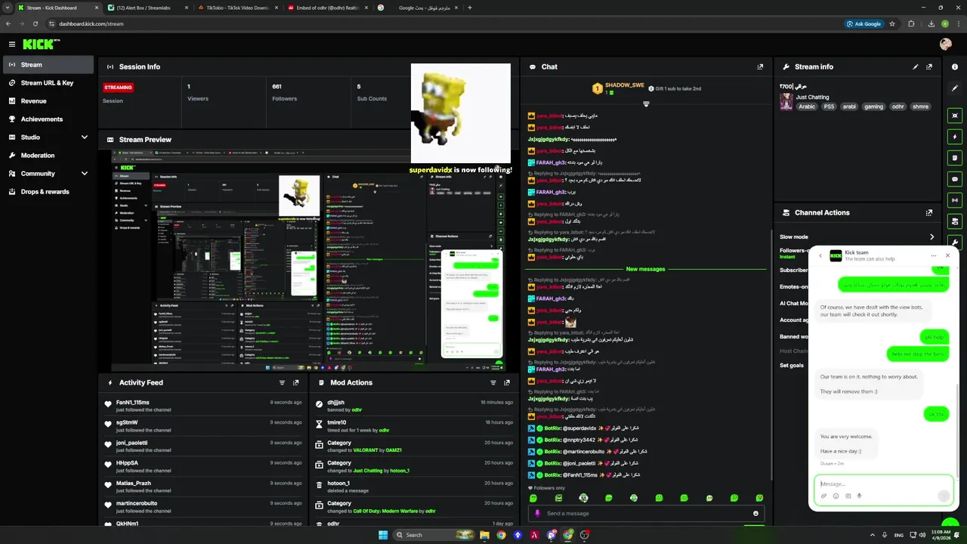Click the FanN1_115ms follow entry in Activity Feed
Image resolution: width=967 pixels, height=544 pixels.
coord(204,406)
